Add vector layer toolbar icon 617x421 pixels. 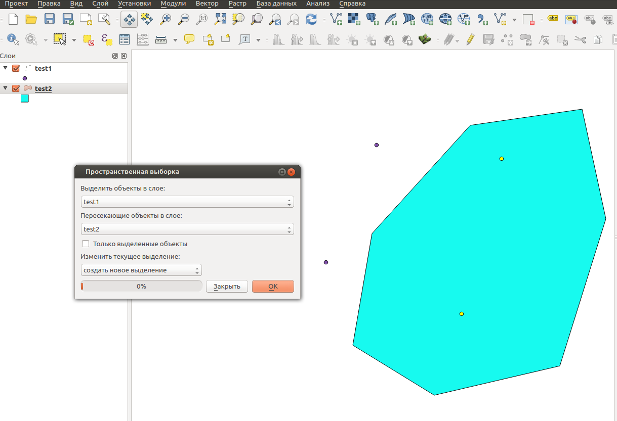(336, 20)
